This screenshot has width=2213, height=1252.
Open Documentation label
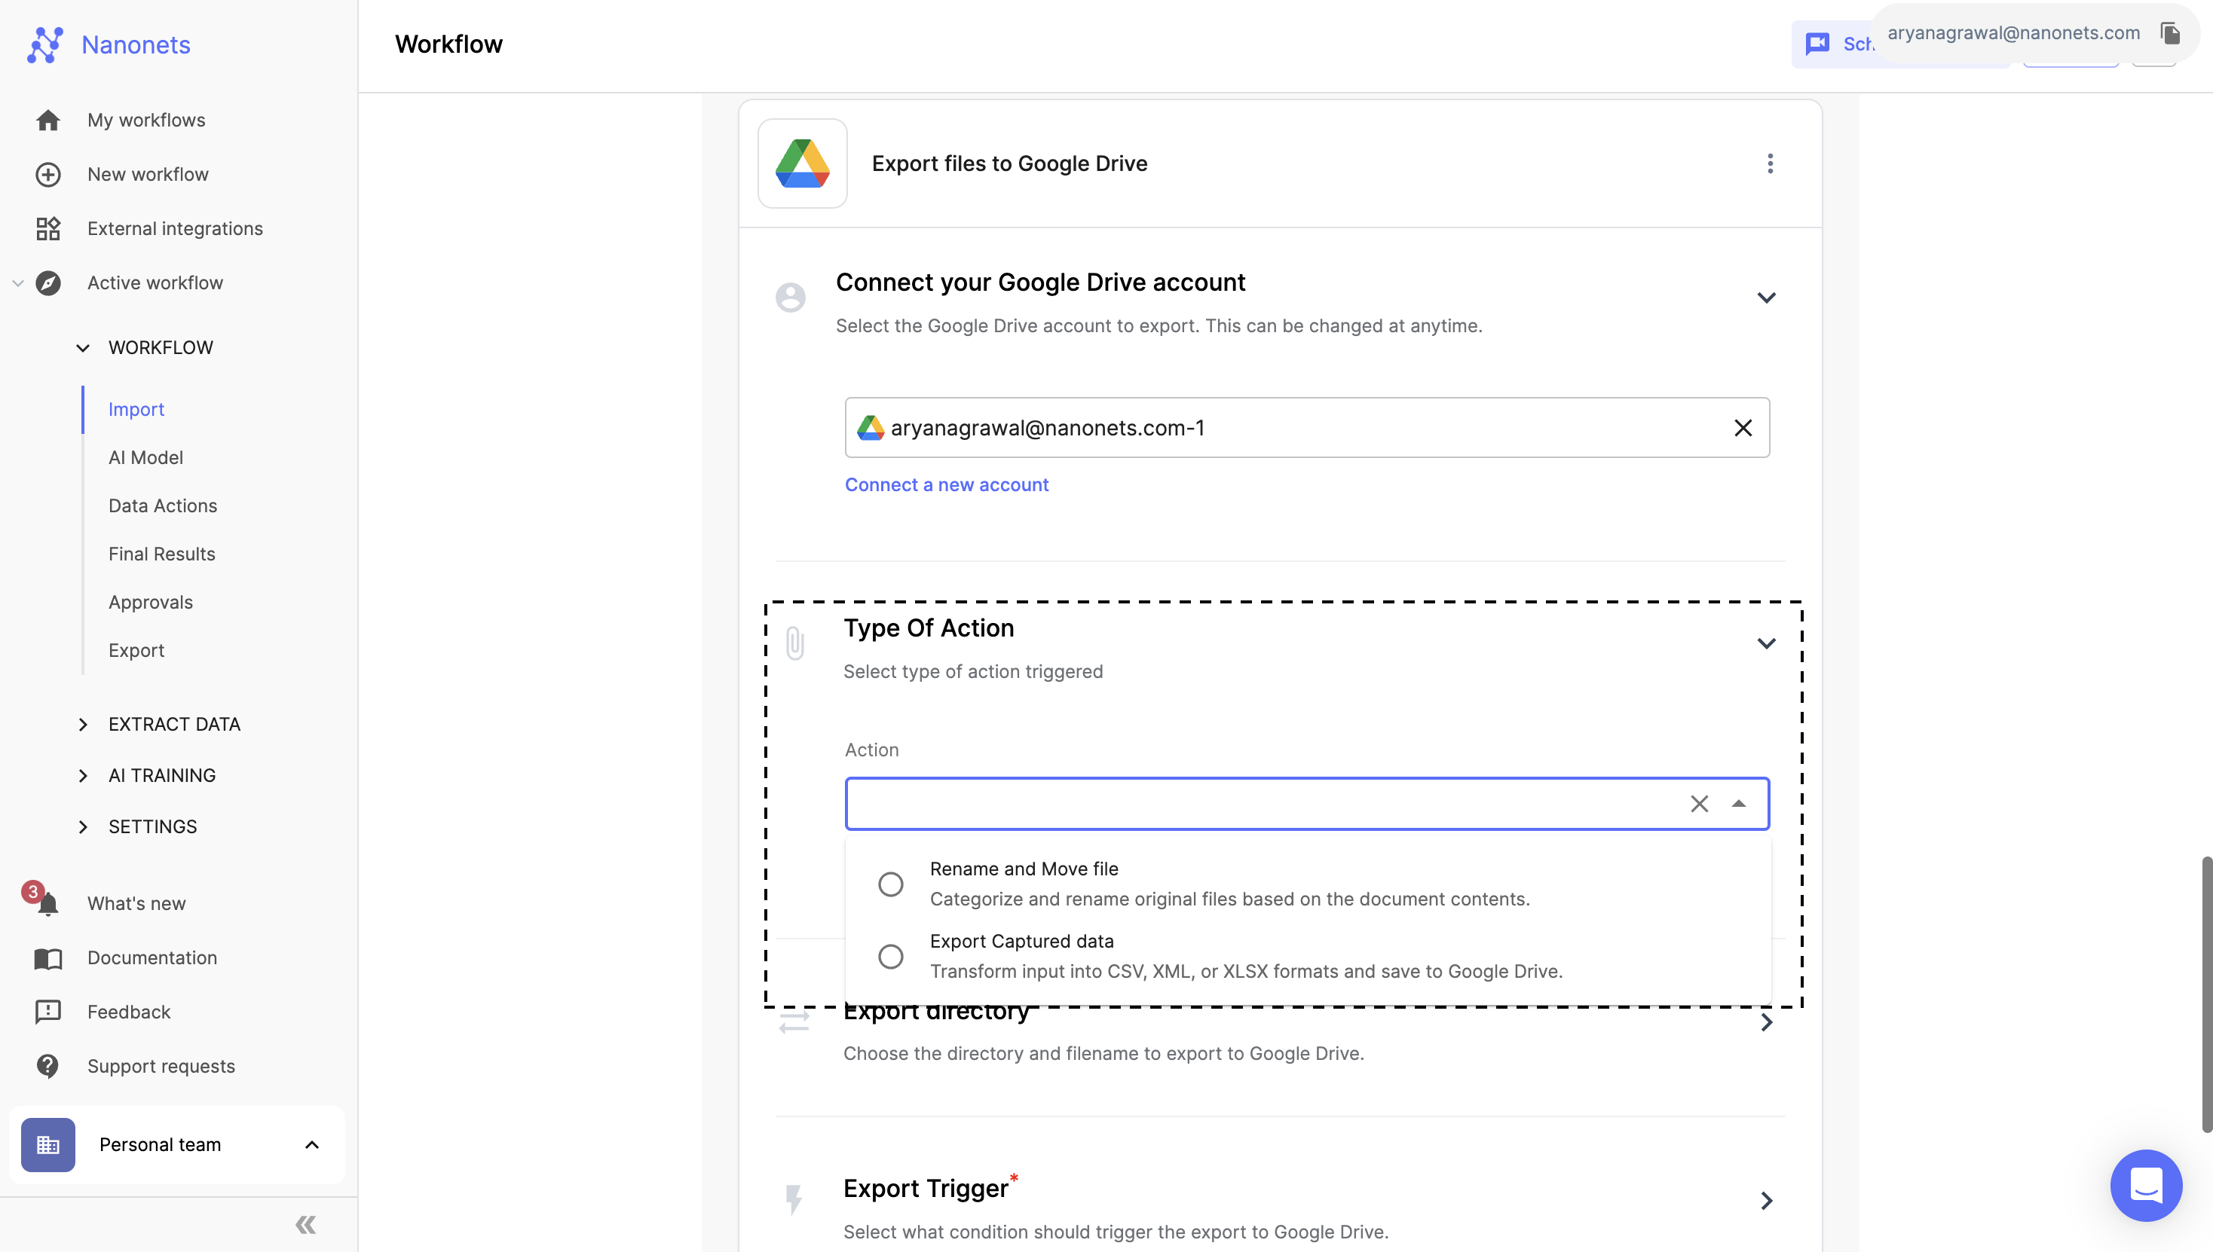click(152, 958)
